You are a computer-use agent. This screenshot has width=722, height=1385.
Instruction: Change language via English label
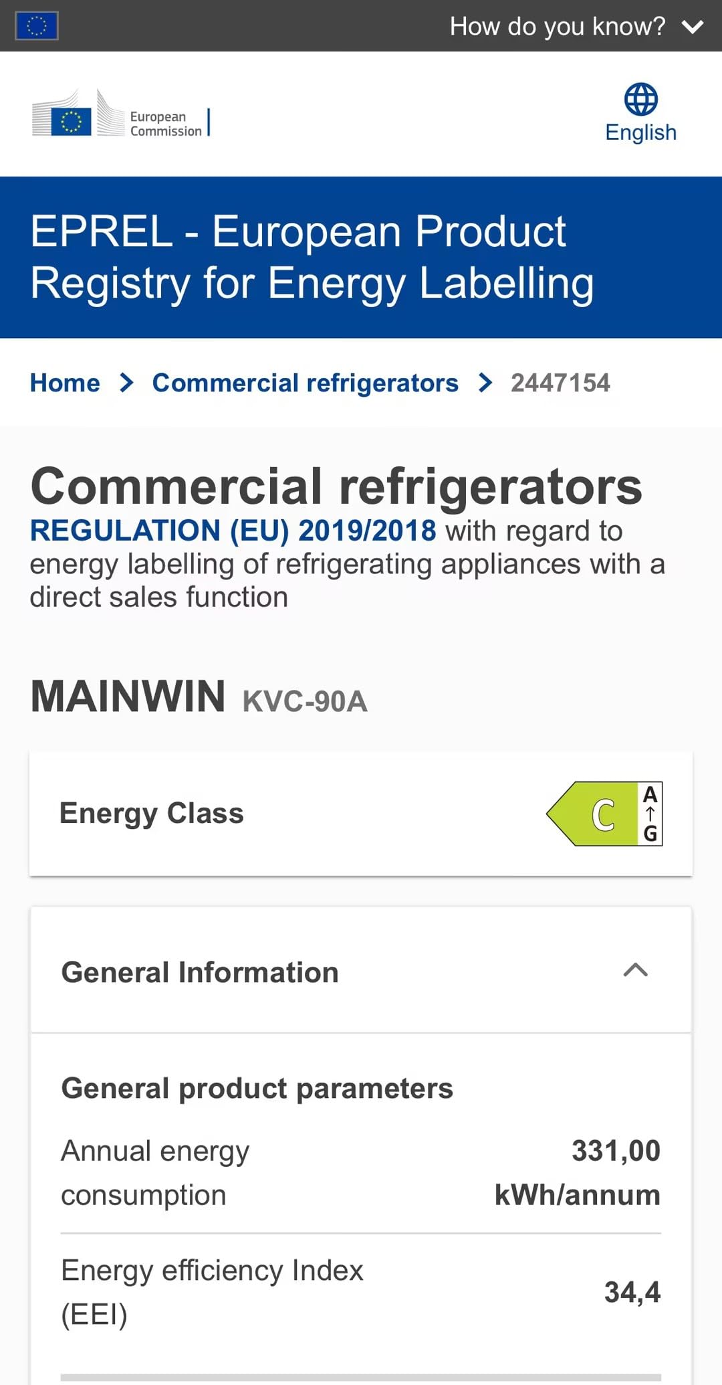(x=640, y=132)
